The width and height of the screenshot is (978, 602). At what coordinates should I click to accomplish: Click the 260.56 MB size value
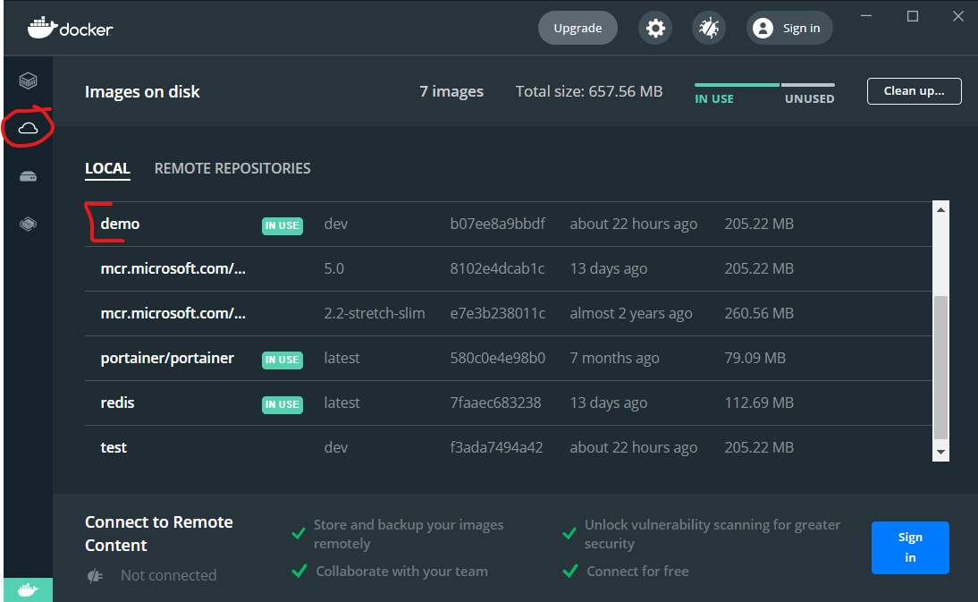tap(759, 314)
